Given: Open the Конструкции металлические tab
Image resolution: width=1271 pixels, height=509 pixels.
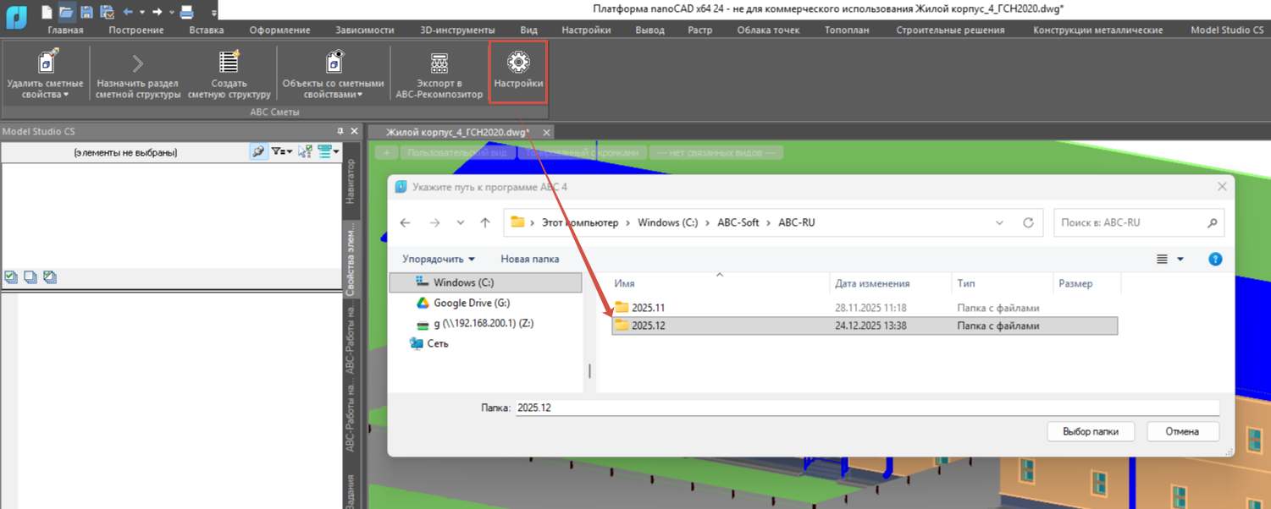Looking at the screenshot, I should click(x=1097, y=30).
